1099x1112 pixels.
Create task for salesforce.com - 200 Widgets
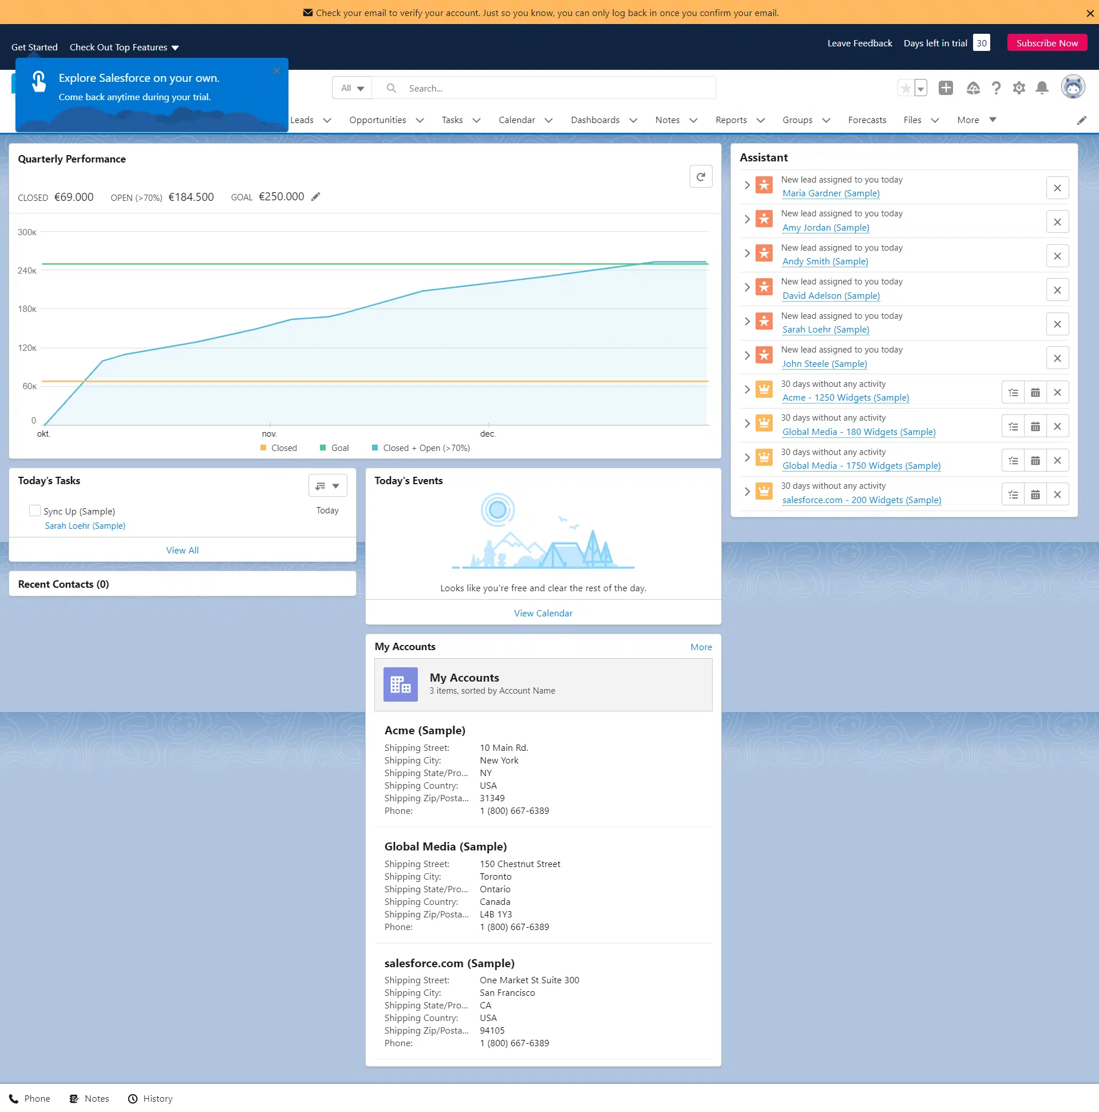[1013, 494]
